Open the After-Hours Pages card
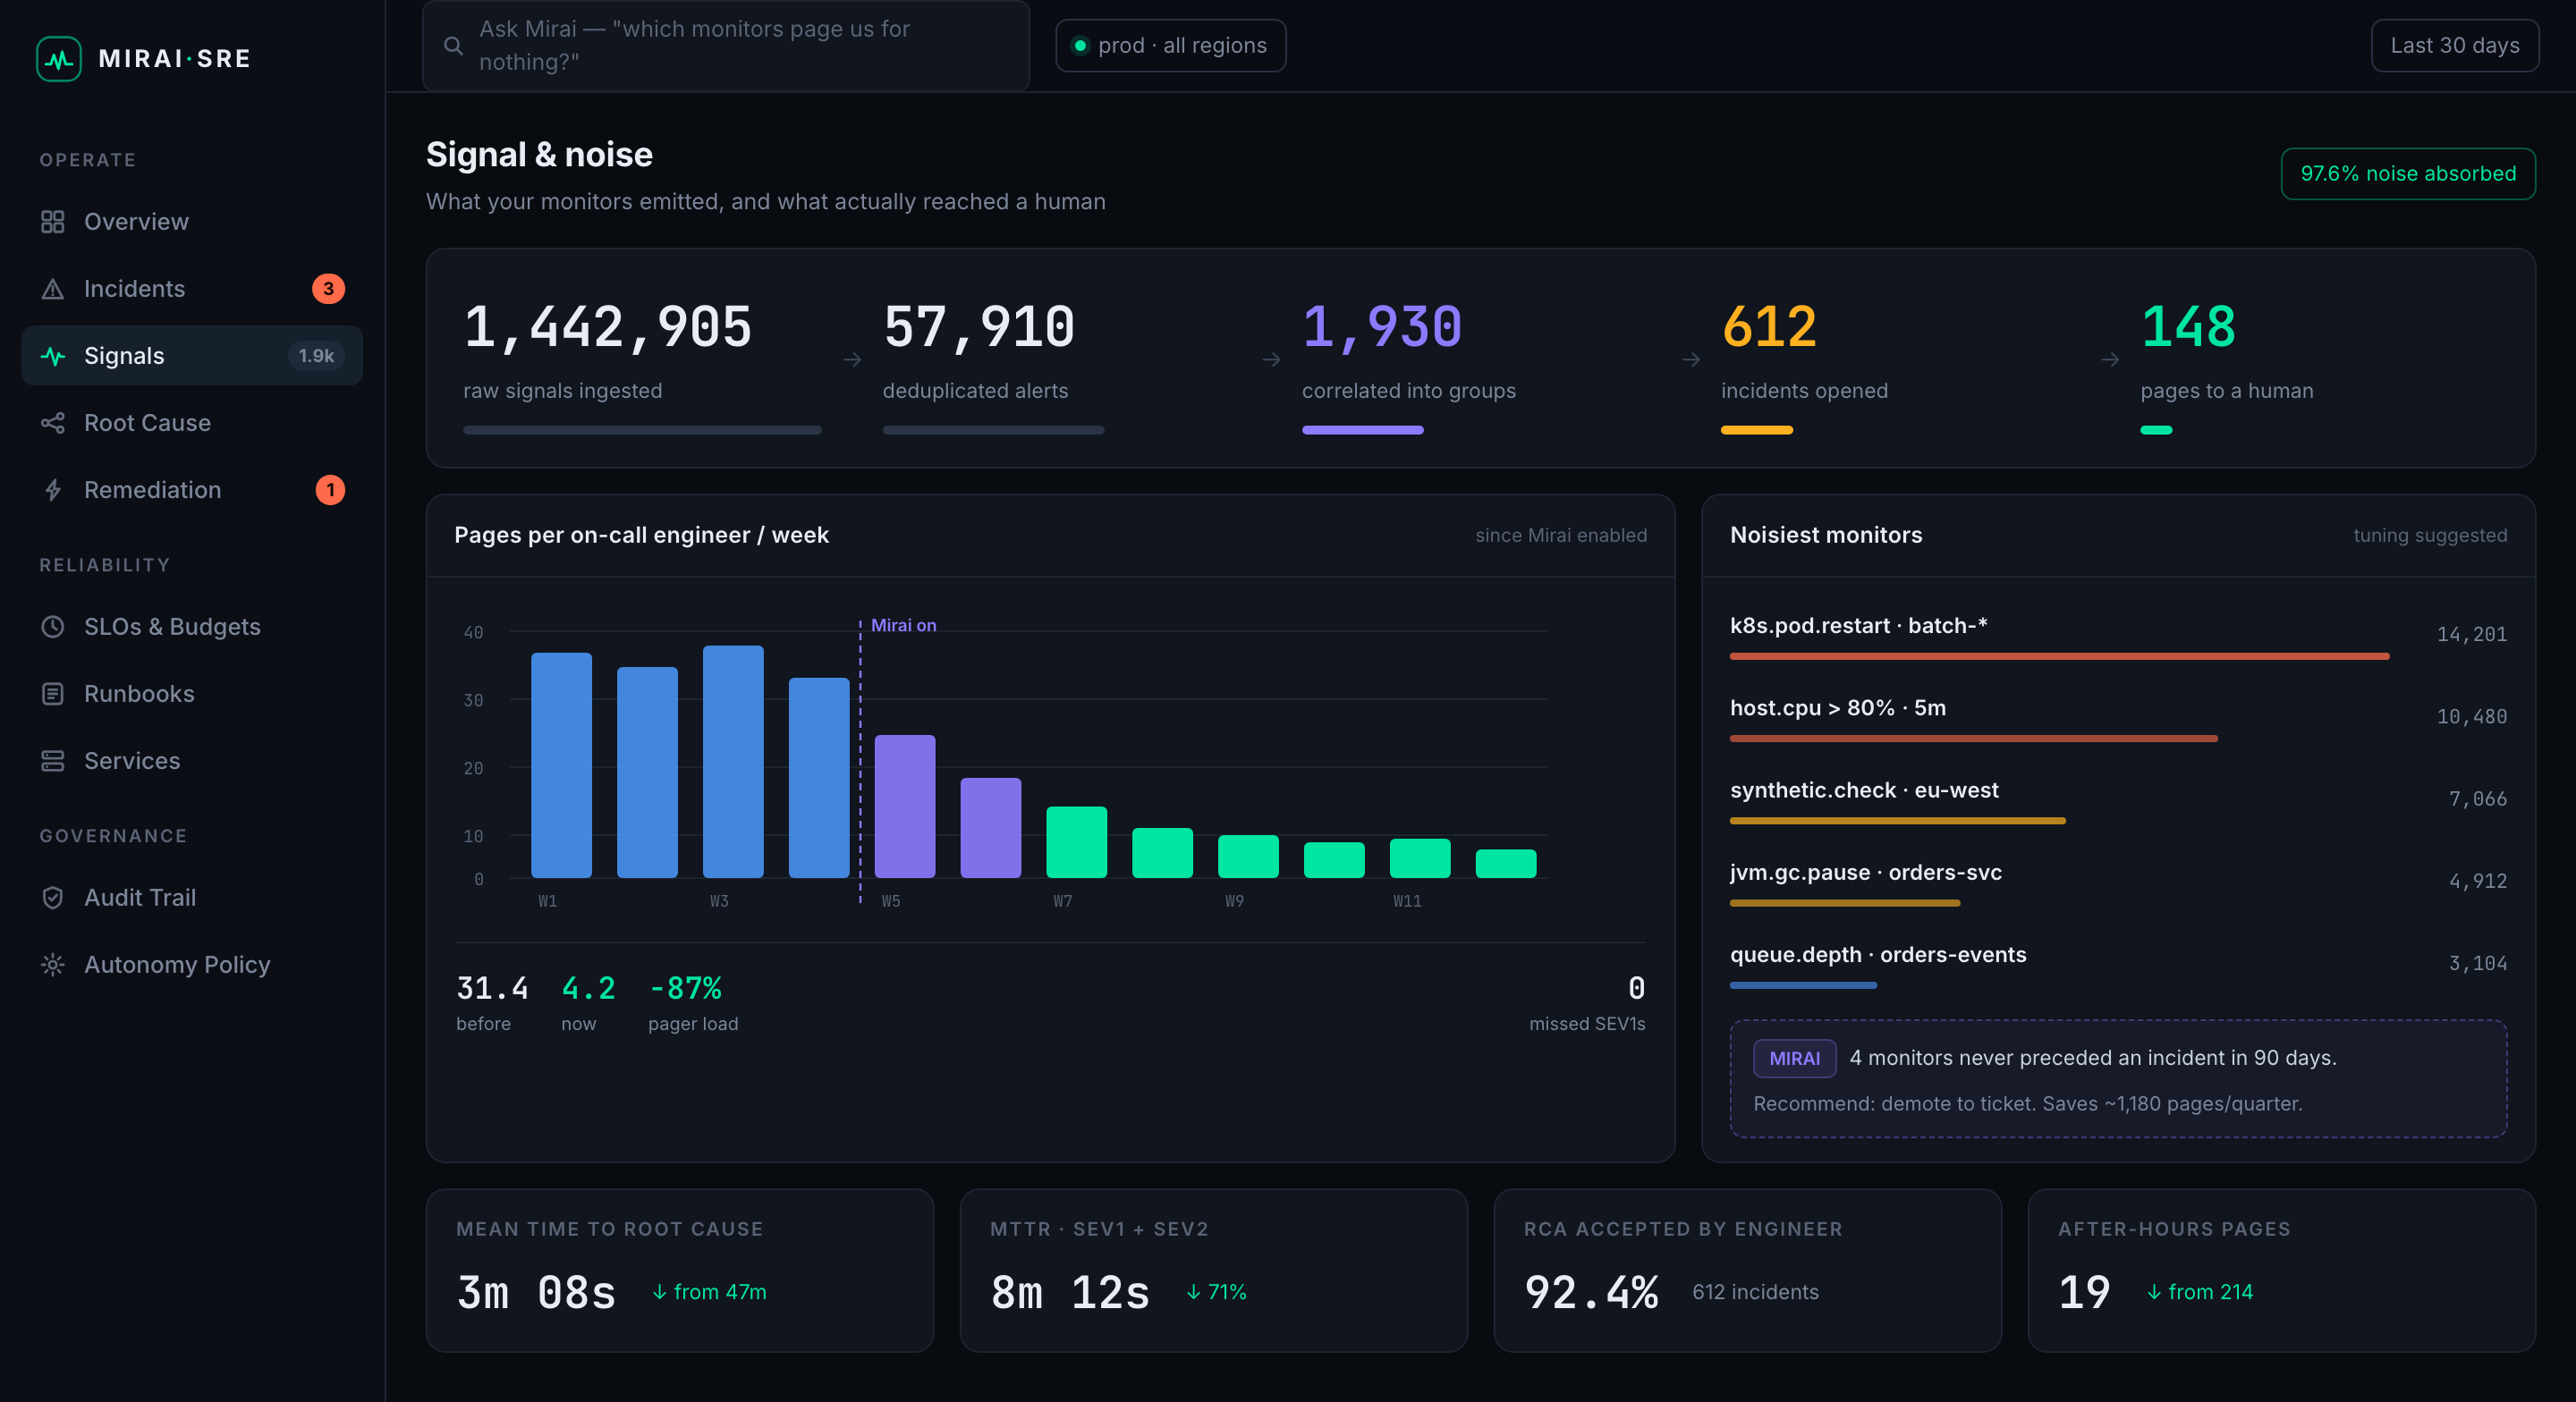2576x1402 pixels. [2282, 1270]
